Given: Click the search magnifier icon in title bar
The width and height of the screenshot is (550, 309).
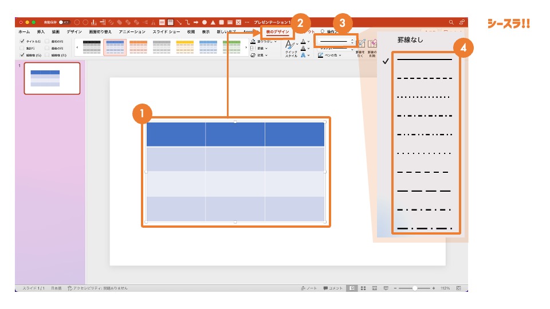Looking at the screenshot, I should (451, 22).
